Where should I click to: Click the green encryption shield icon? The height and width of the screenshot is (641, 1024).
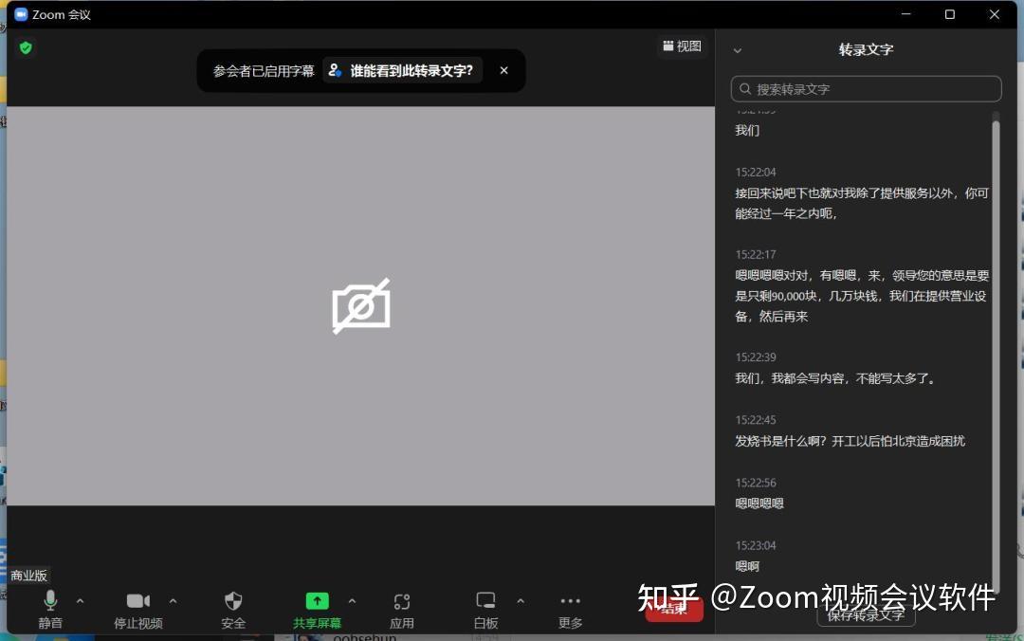[x=27, y=47]
